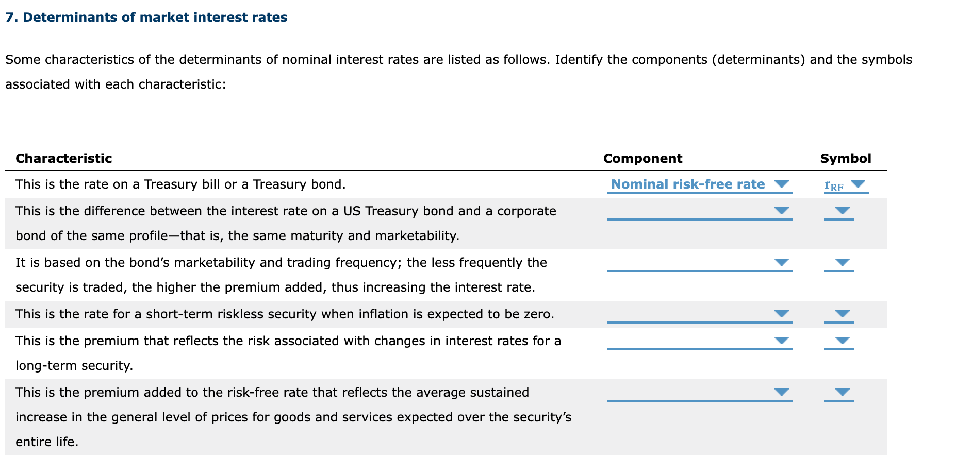The image size is (956, 474).
Task: Open the symbol dropdown for price increase premium row
Action: tap(840, 392)
